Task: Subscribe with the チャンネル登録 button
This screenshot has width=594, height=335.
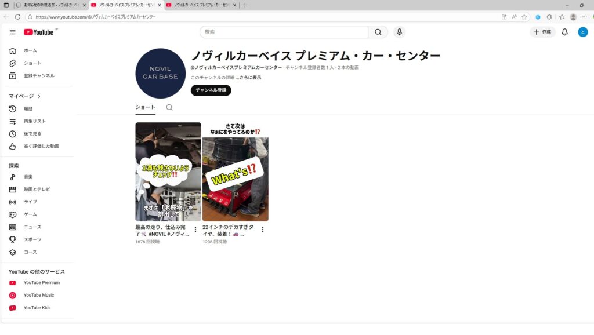Action: click(211, 90)
